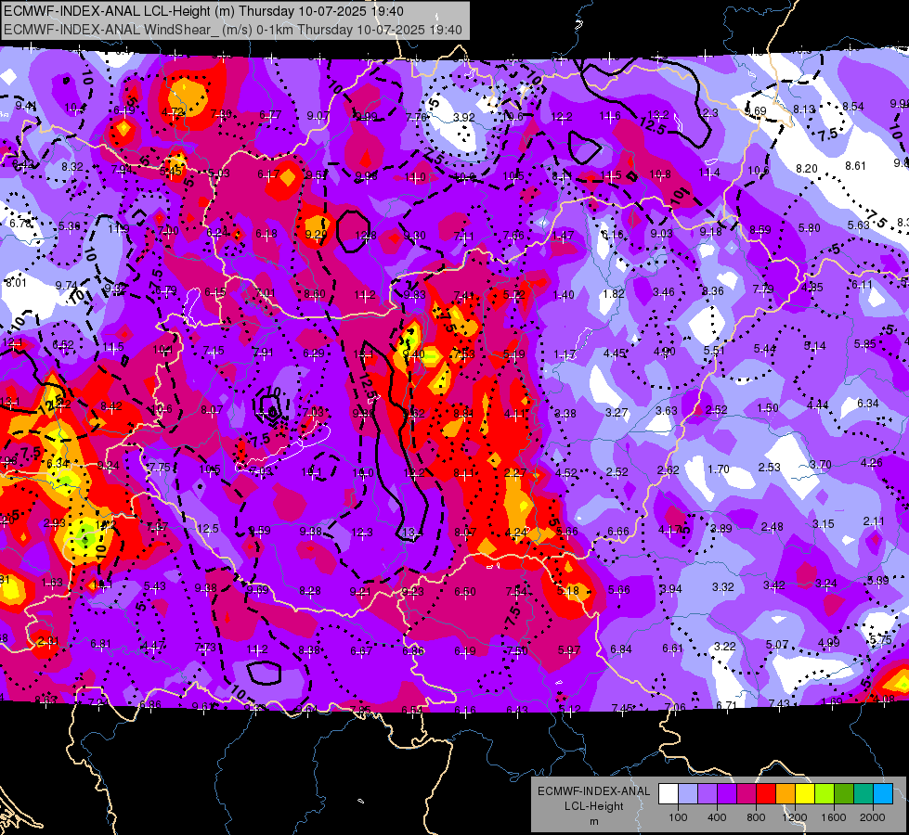The width and height of the screenshot is (909, 835).
Task: Click the grid point value 3.94
Action: coord(671,589)
